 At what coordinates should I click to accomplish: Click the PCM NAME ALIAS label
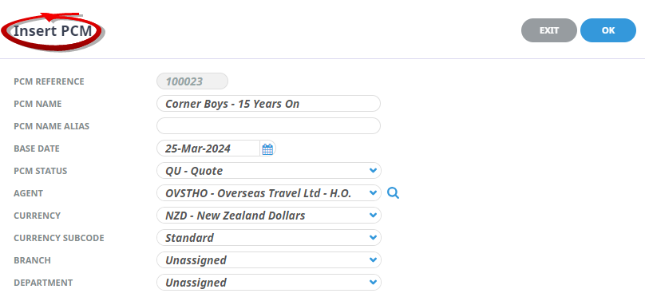(51, 126)
